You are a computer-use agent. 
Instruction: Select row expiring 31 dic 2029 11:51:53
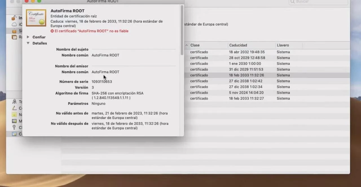click(267, 69)
